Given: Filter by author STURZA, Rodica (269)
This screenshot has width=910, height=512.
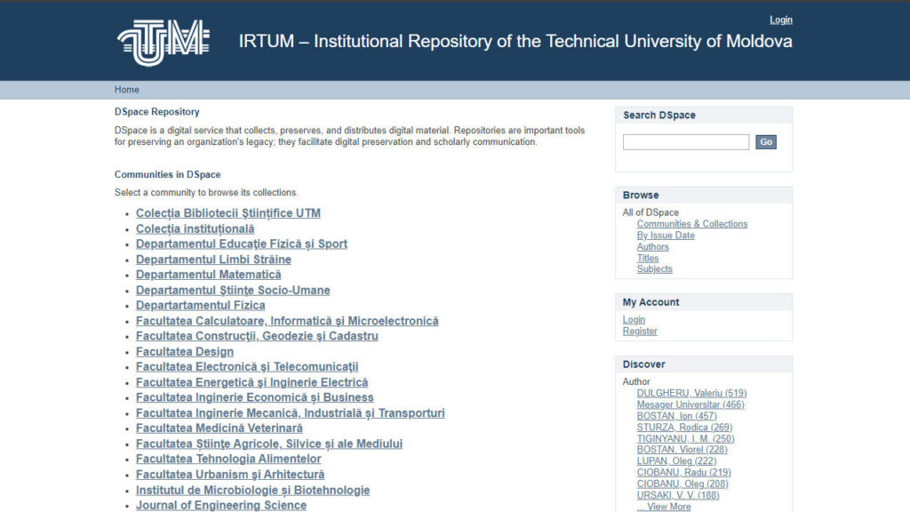Looking at the screenshot, I should pos(684,428).
